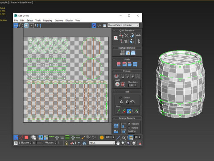Image resolution: width=214 pixels, height=161 pixels.
Task: Toggle the Show Multi-Tile map display
Action: tap(94, 25)
